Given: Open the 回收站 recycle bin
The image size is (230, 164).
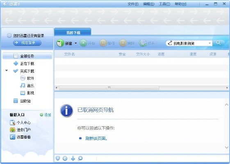Looking at the screenshot, I should tap(25, 101).
